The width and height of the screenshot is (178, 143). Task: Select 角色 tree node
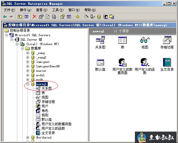click(x=45, y=111)
